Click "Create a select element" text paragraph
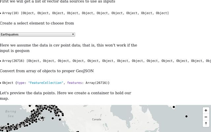The height and width of the screenshot is (132, 211). pyautogui.click(x=37, y=23)
